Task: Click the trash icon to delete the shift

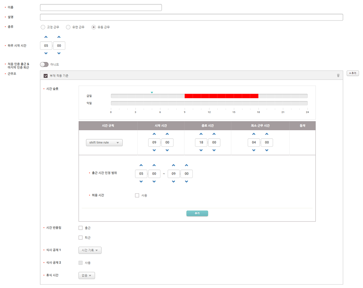Action: (338, 76)
